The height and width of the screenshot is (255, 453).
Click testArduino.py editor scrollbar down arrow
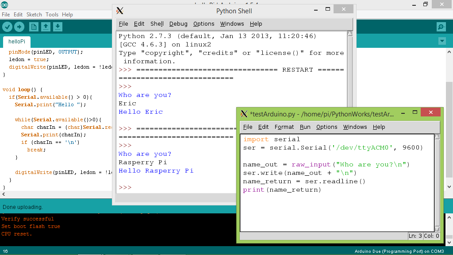(x=437, y=229)
